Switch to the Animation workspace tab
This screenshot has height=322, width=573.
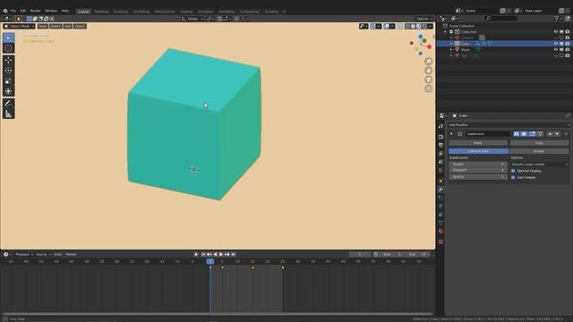[x=206, y=12]
